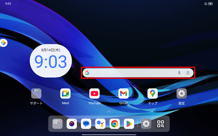Launch the Camera app from the dock

pos(72,124)
